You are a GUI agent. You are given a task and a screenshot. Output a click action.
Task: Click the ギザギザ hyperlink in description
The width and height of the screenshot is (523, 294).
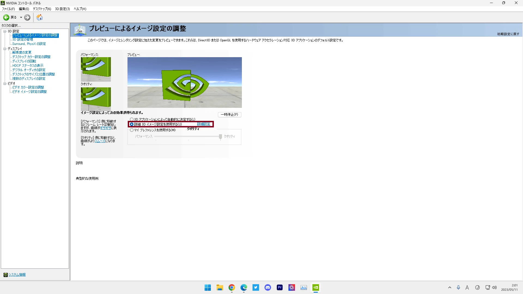pyautogui.click(x=105, y=128)
